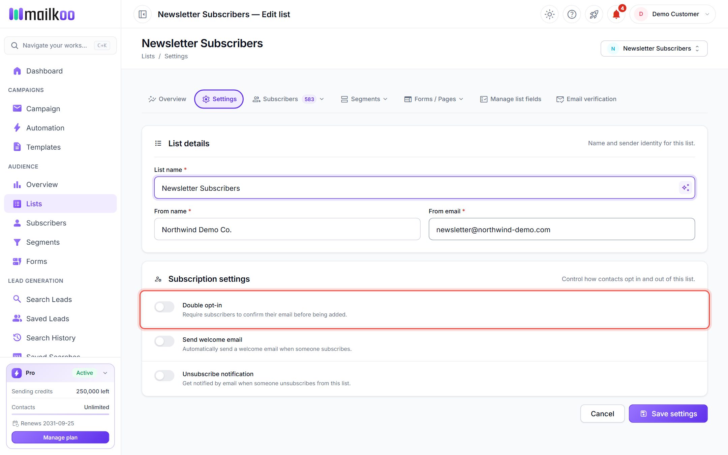
Task: Open the Newsletter Subscribers list switcher
Action: [x=654, y=49]
